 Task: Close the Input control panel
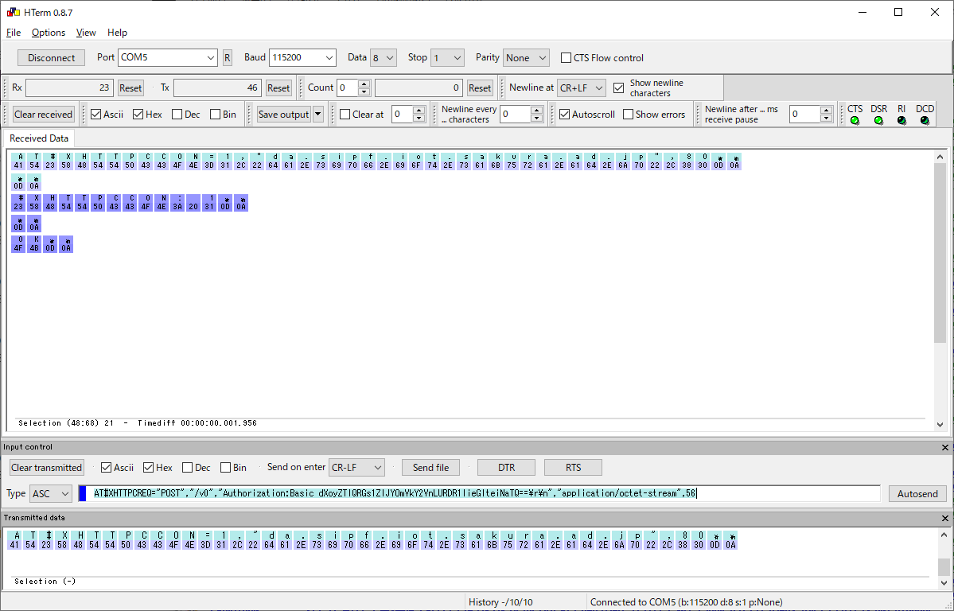945,448
